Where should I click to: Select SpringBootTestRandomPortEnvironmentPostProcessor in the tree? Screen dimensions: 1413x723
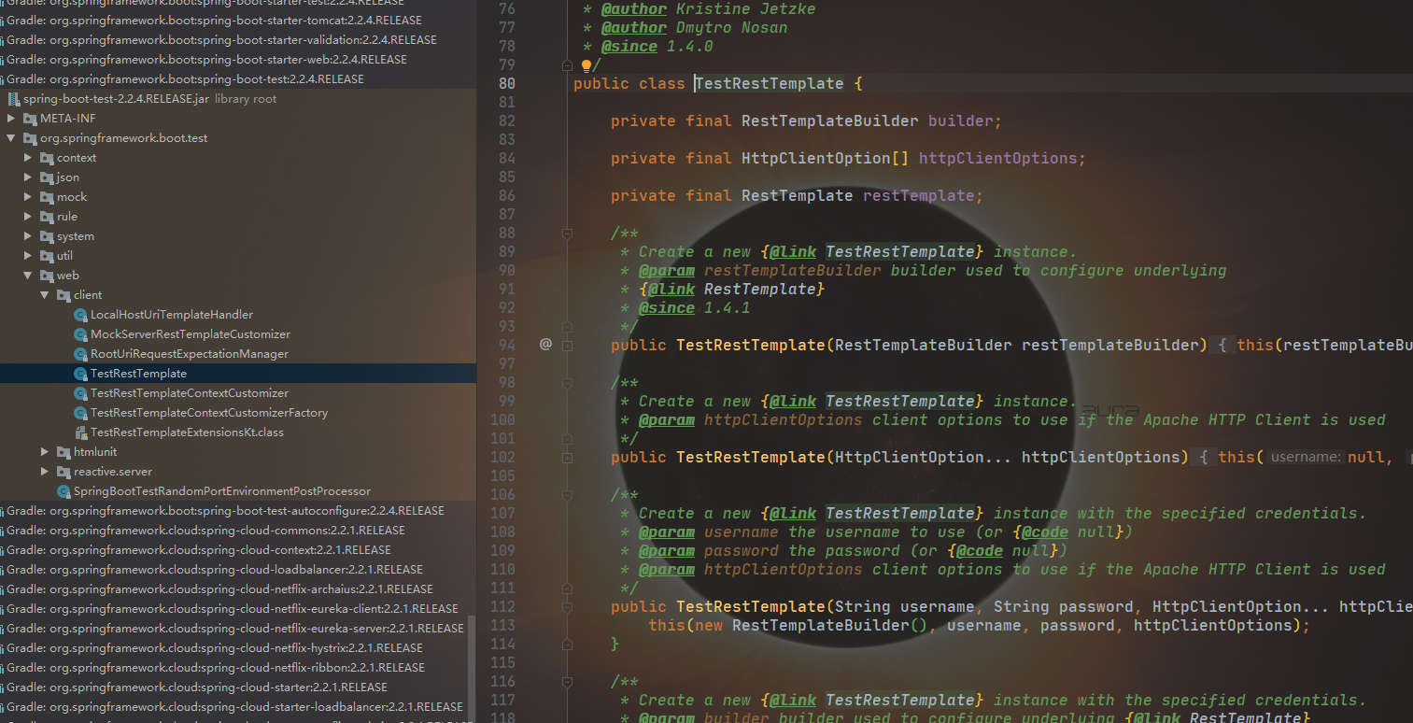(x=222, y=491)
